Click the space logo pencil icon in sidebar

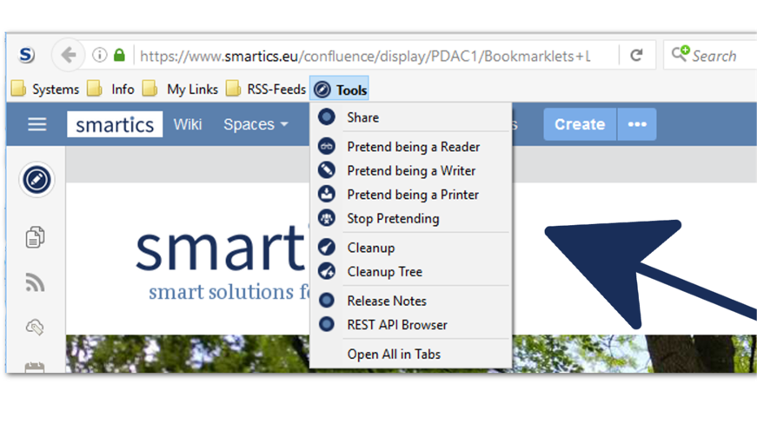pyautogui.click(x=37, y=180)
